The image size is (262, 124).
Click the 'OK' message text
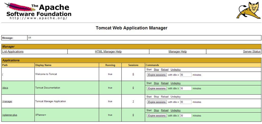[30, 38]
